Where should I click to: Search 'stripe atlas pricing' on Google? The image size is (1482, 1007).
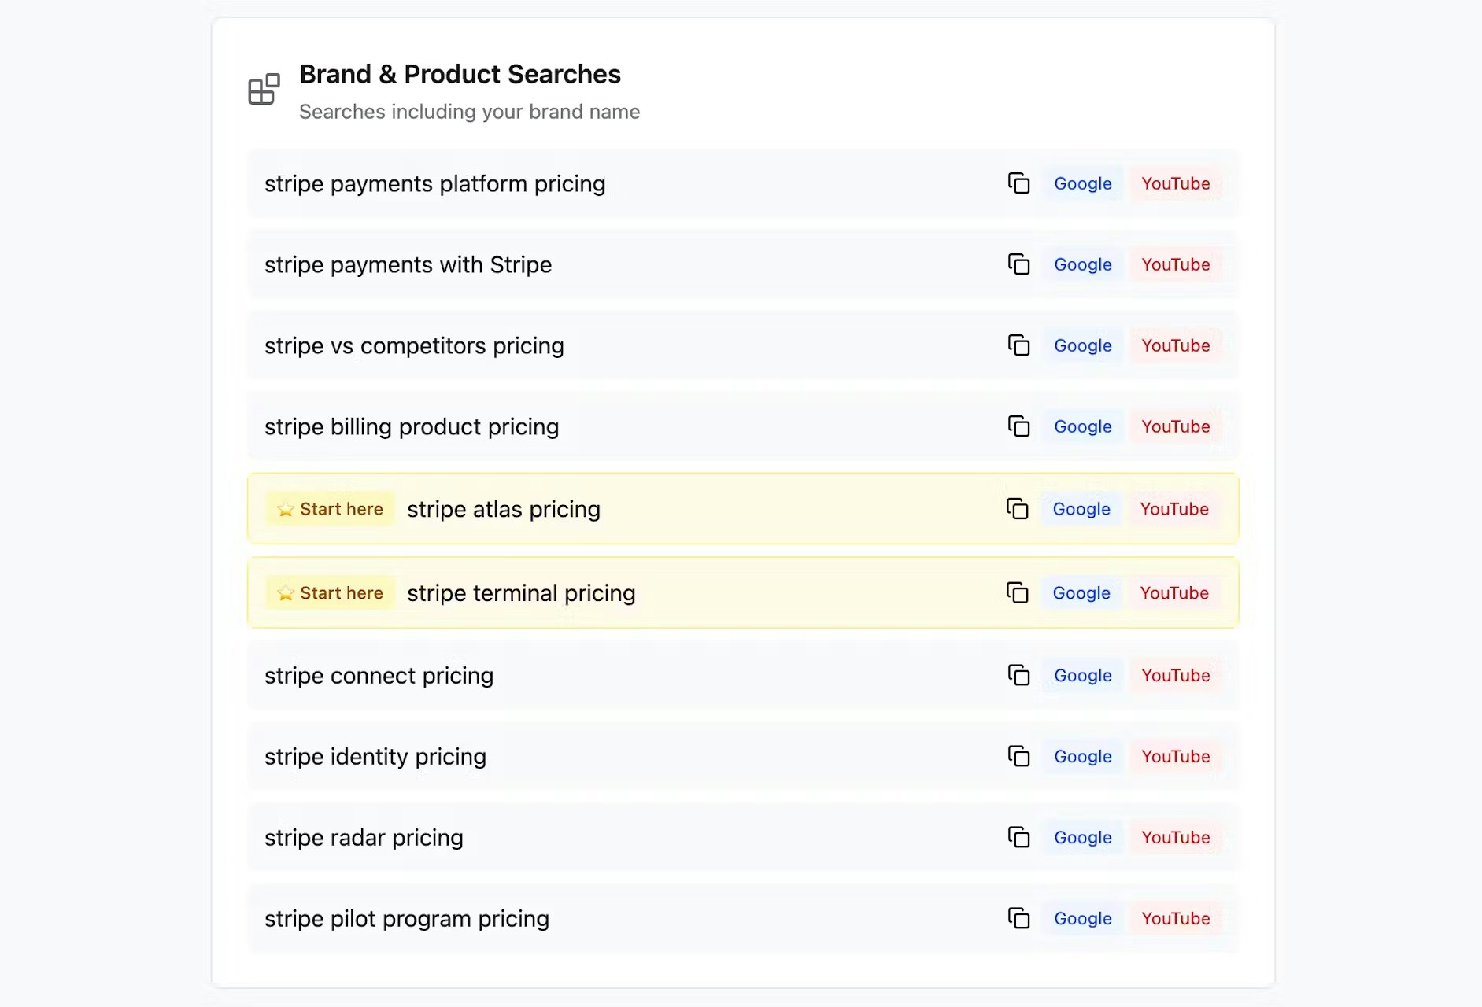(x=1081, y=509)
